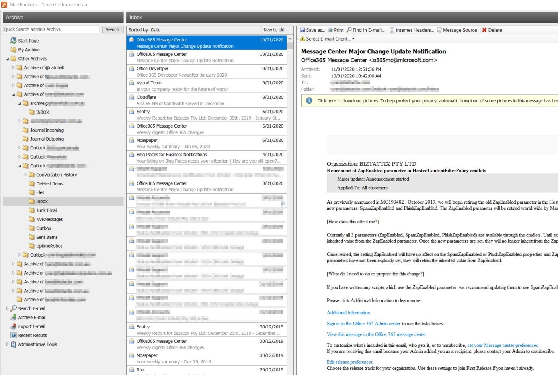Select the INBOX folder under archive@
Screen dimensions: 558x375
click(39, 112)
